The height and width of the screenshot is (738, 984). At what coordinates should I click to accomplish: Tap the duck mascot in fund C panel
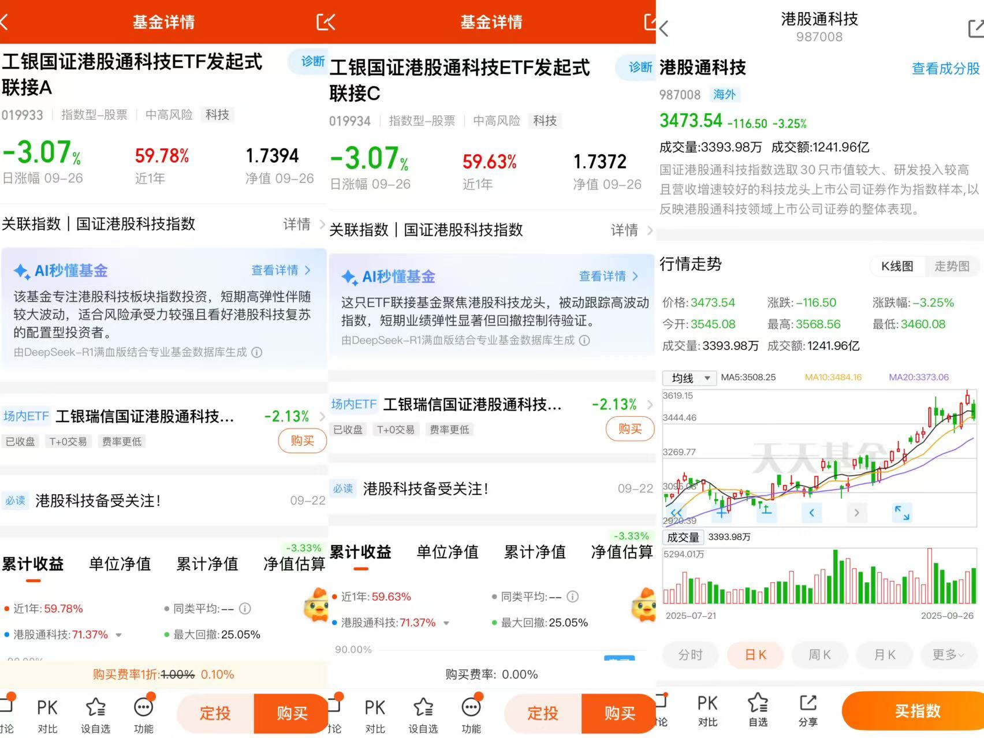[643, 605]
